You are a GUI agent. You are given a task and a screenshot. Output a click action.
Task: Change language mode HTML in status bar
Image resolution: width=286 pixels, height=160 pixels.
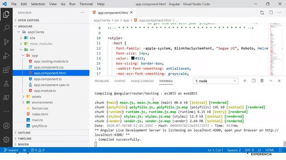click(270, 150)
